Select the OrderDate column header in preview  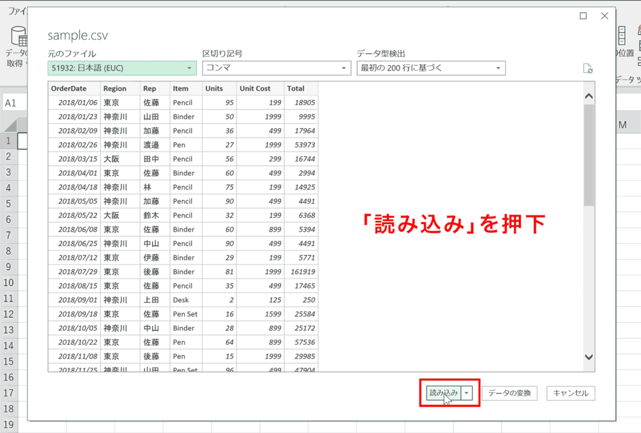coord(70,88)
